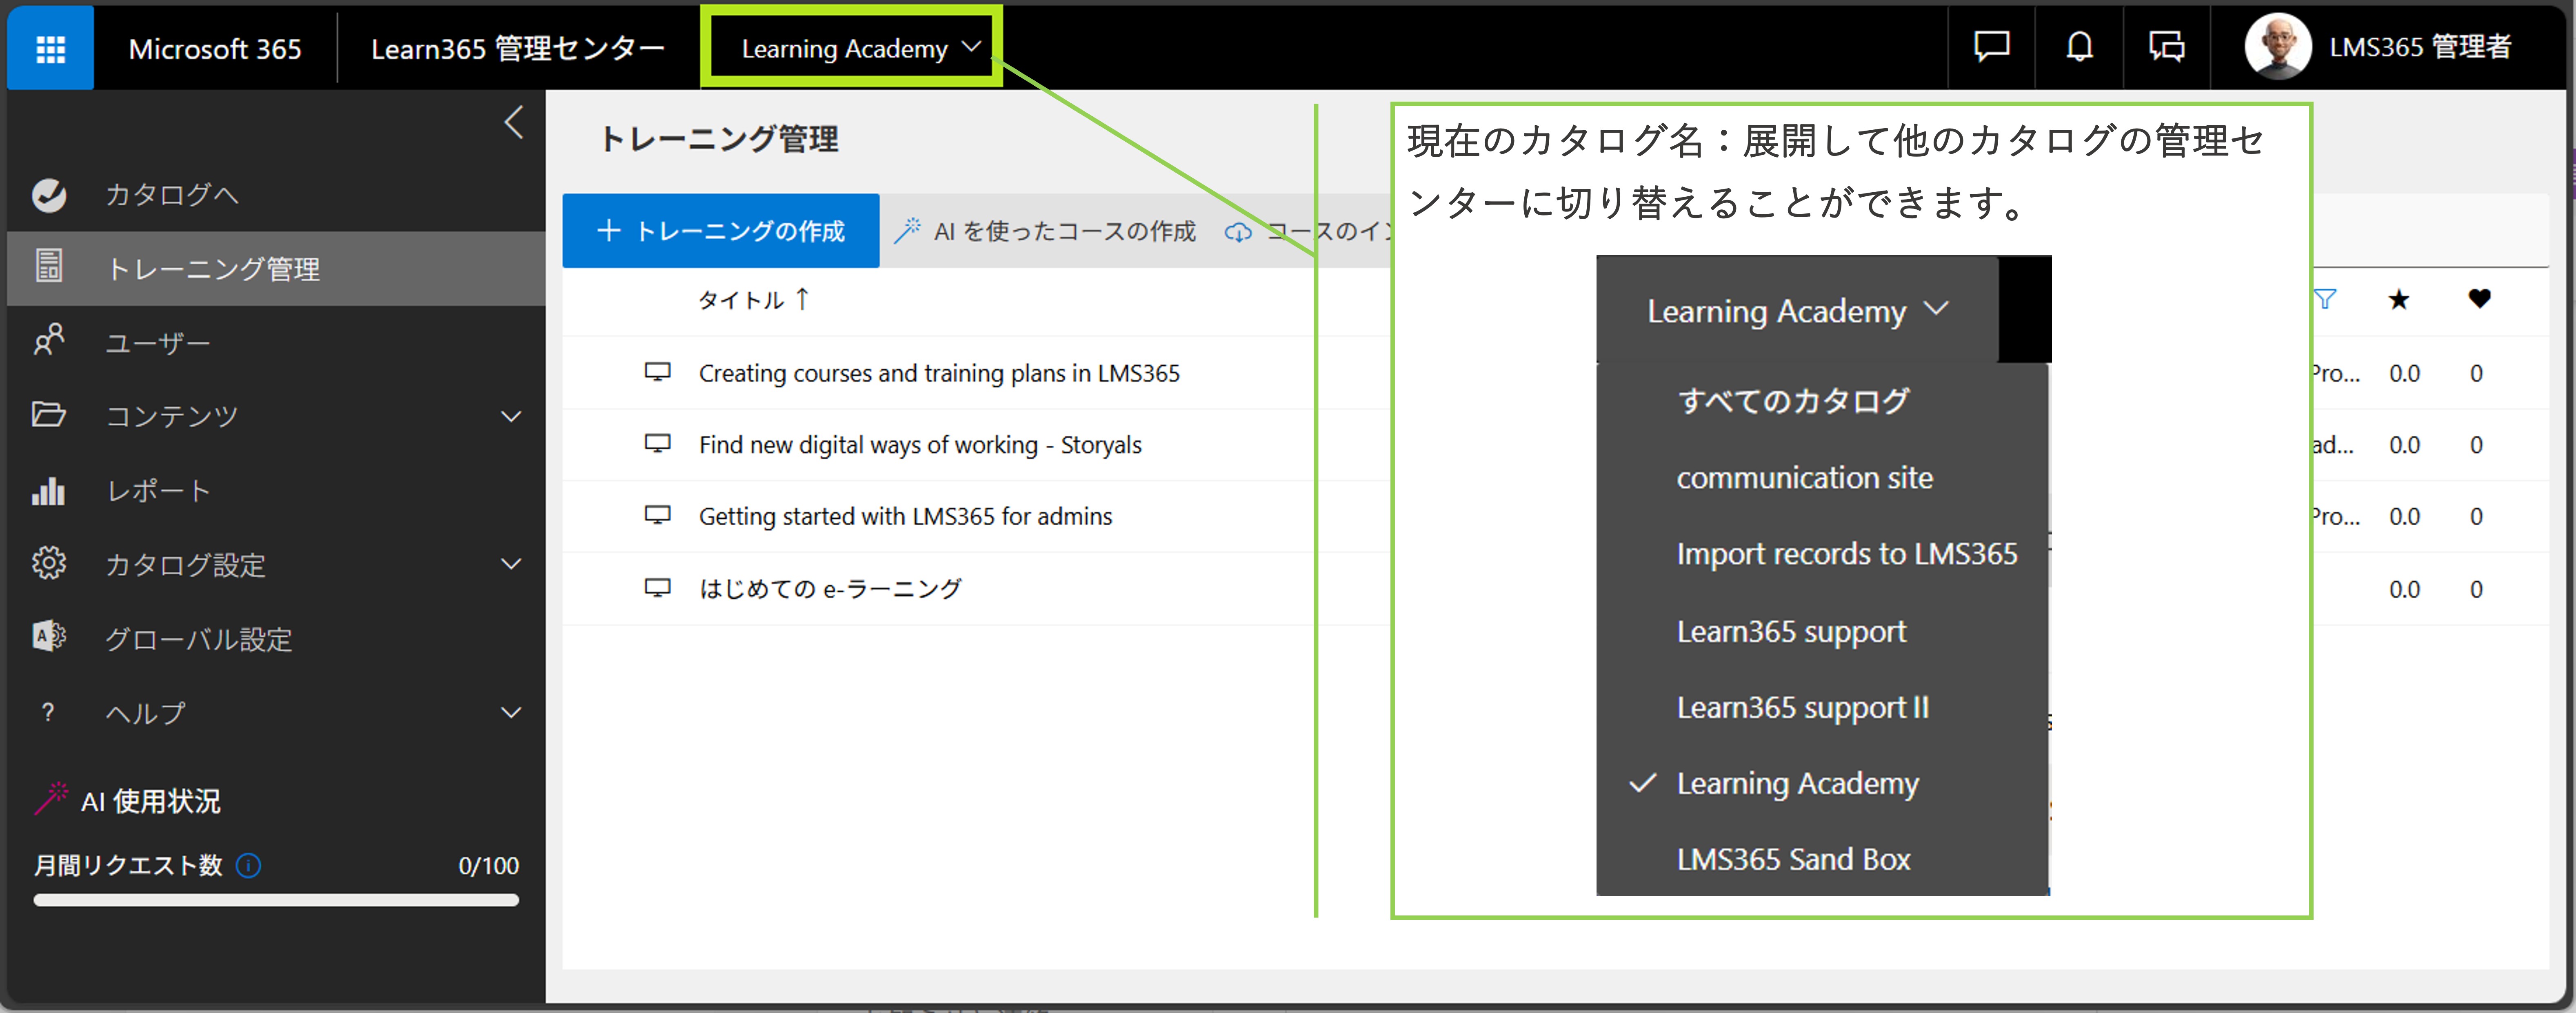This screenshot has width=2576, height=1013.
Task: Open グローバル設定 in the sidebar
Action: [199, 639]
